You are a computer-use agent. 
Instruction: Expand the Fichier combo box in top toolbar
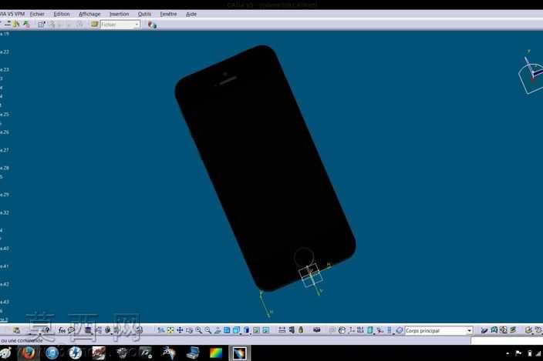(137, 25)
